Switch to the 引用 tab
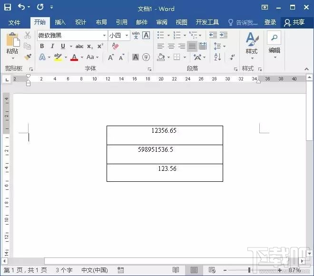 (121, 22)
